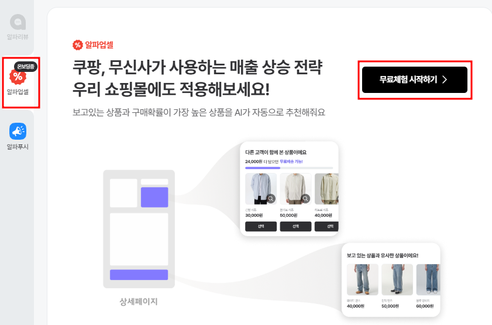Click the free shipping progress bar
This screenshot has height=325, width=492.
coord(289,168)
